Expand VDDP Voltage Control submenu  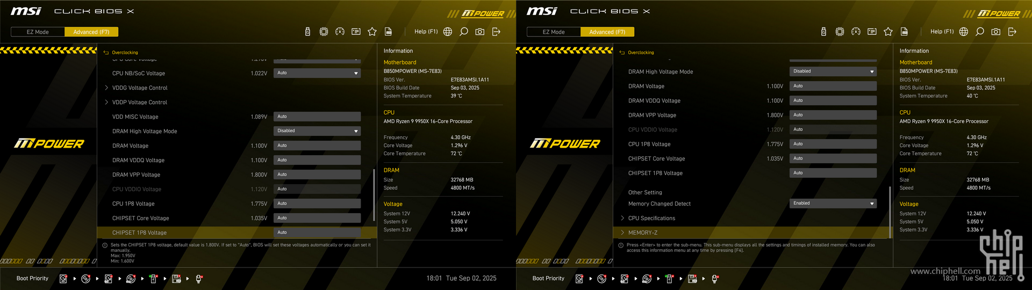[140, 103]
